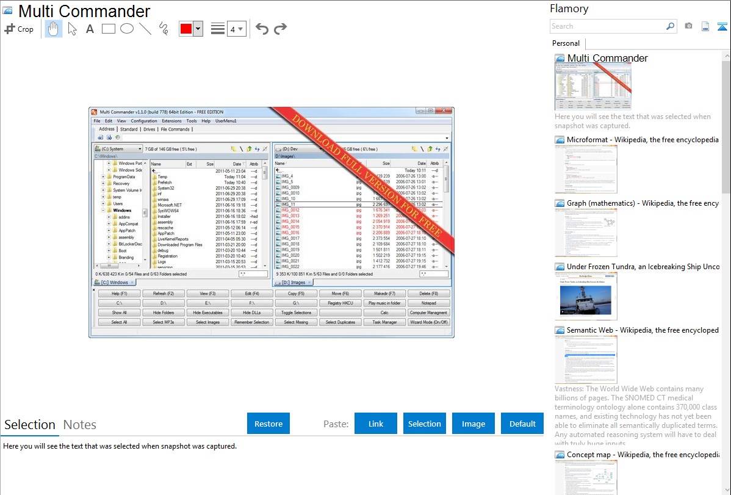Select the text annotation tool (A)
Image resolution: width=731 pixels, height=495 pixels.
click(90, 29)
